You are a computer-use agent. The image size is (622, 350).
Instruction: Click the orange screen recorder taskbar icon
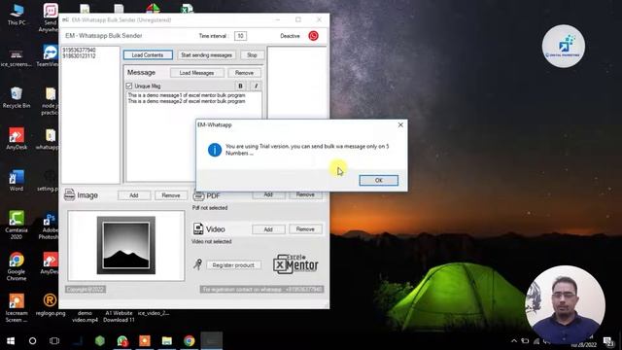coord(145,340)
